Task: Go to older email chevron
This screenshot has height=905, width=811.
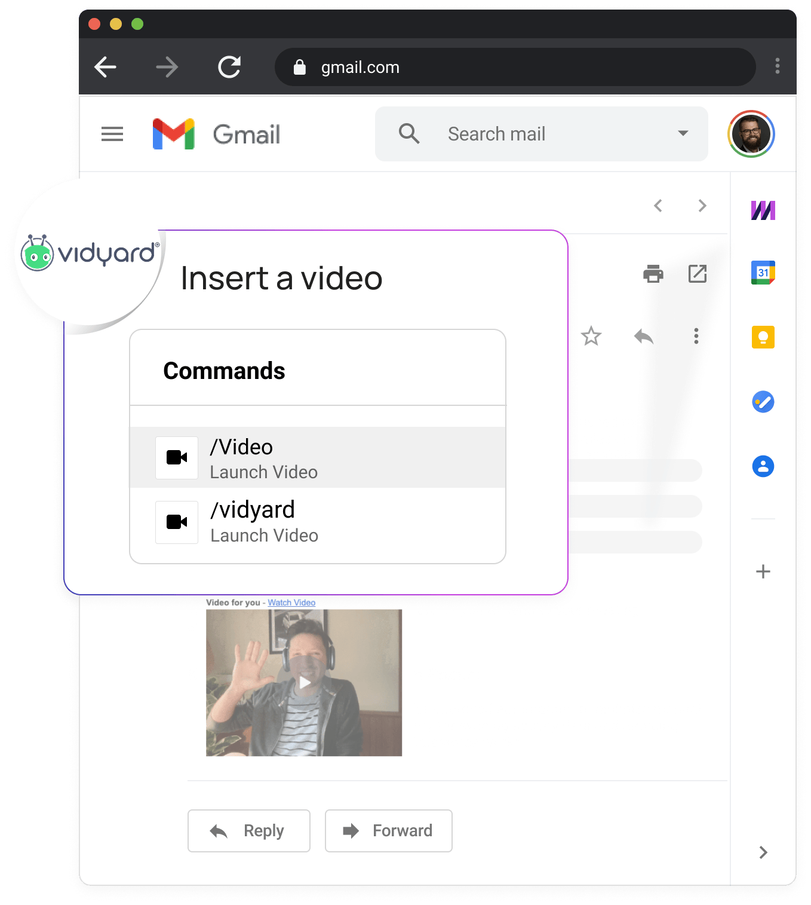Action: pos(702,206)
